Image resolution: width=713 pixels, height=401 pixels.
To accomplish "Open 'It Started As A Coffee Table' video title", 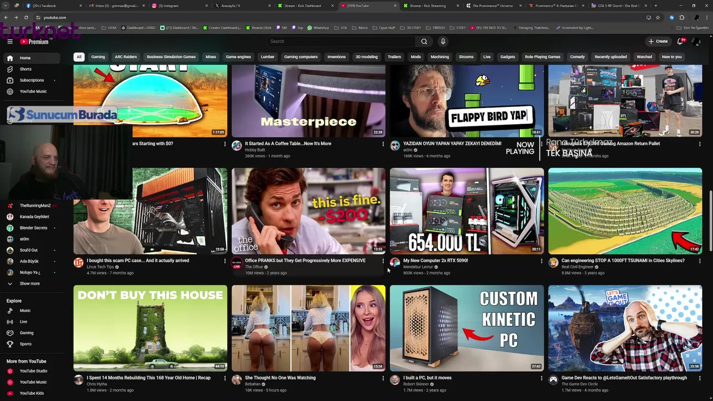I will point(288,144).
